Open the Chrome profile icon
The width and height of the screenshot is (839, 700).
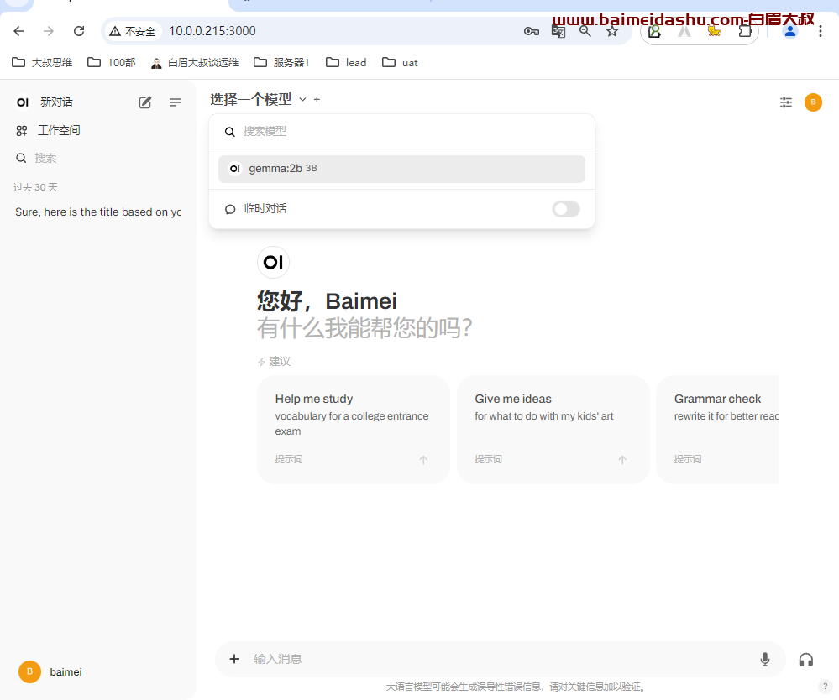click(x=790, y=32)
